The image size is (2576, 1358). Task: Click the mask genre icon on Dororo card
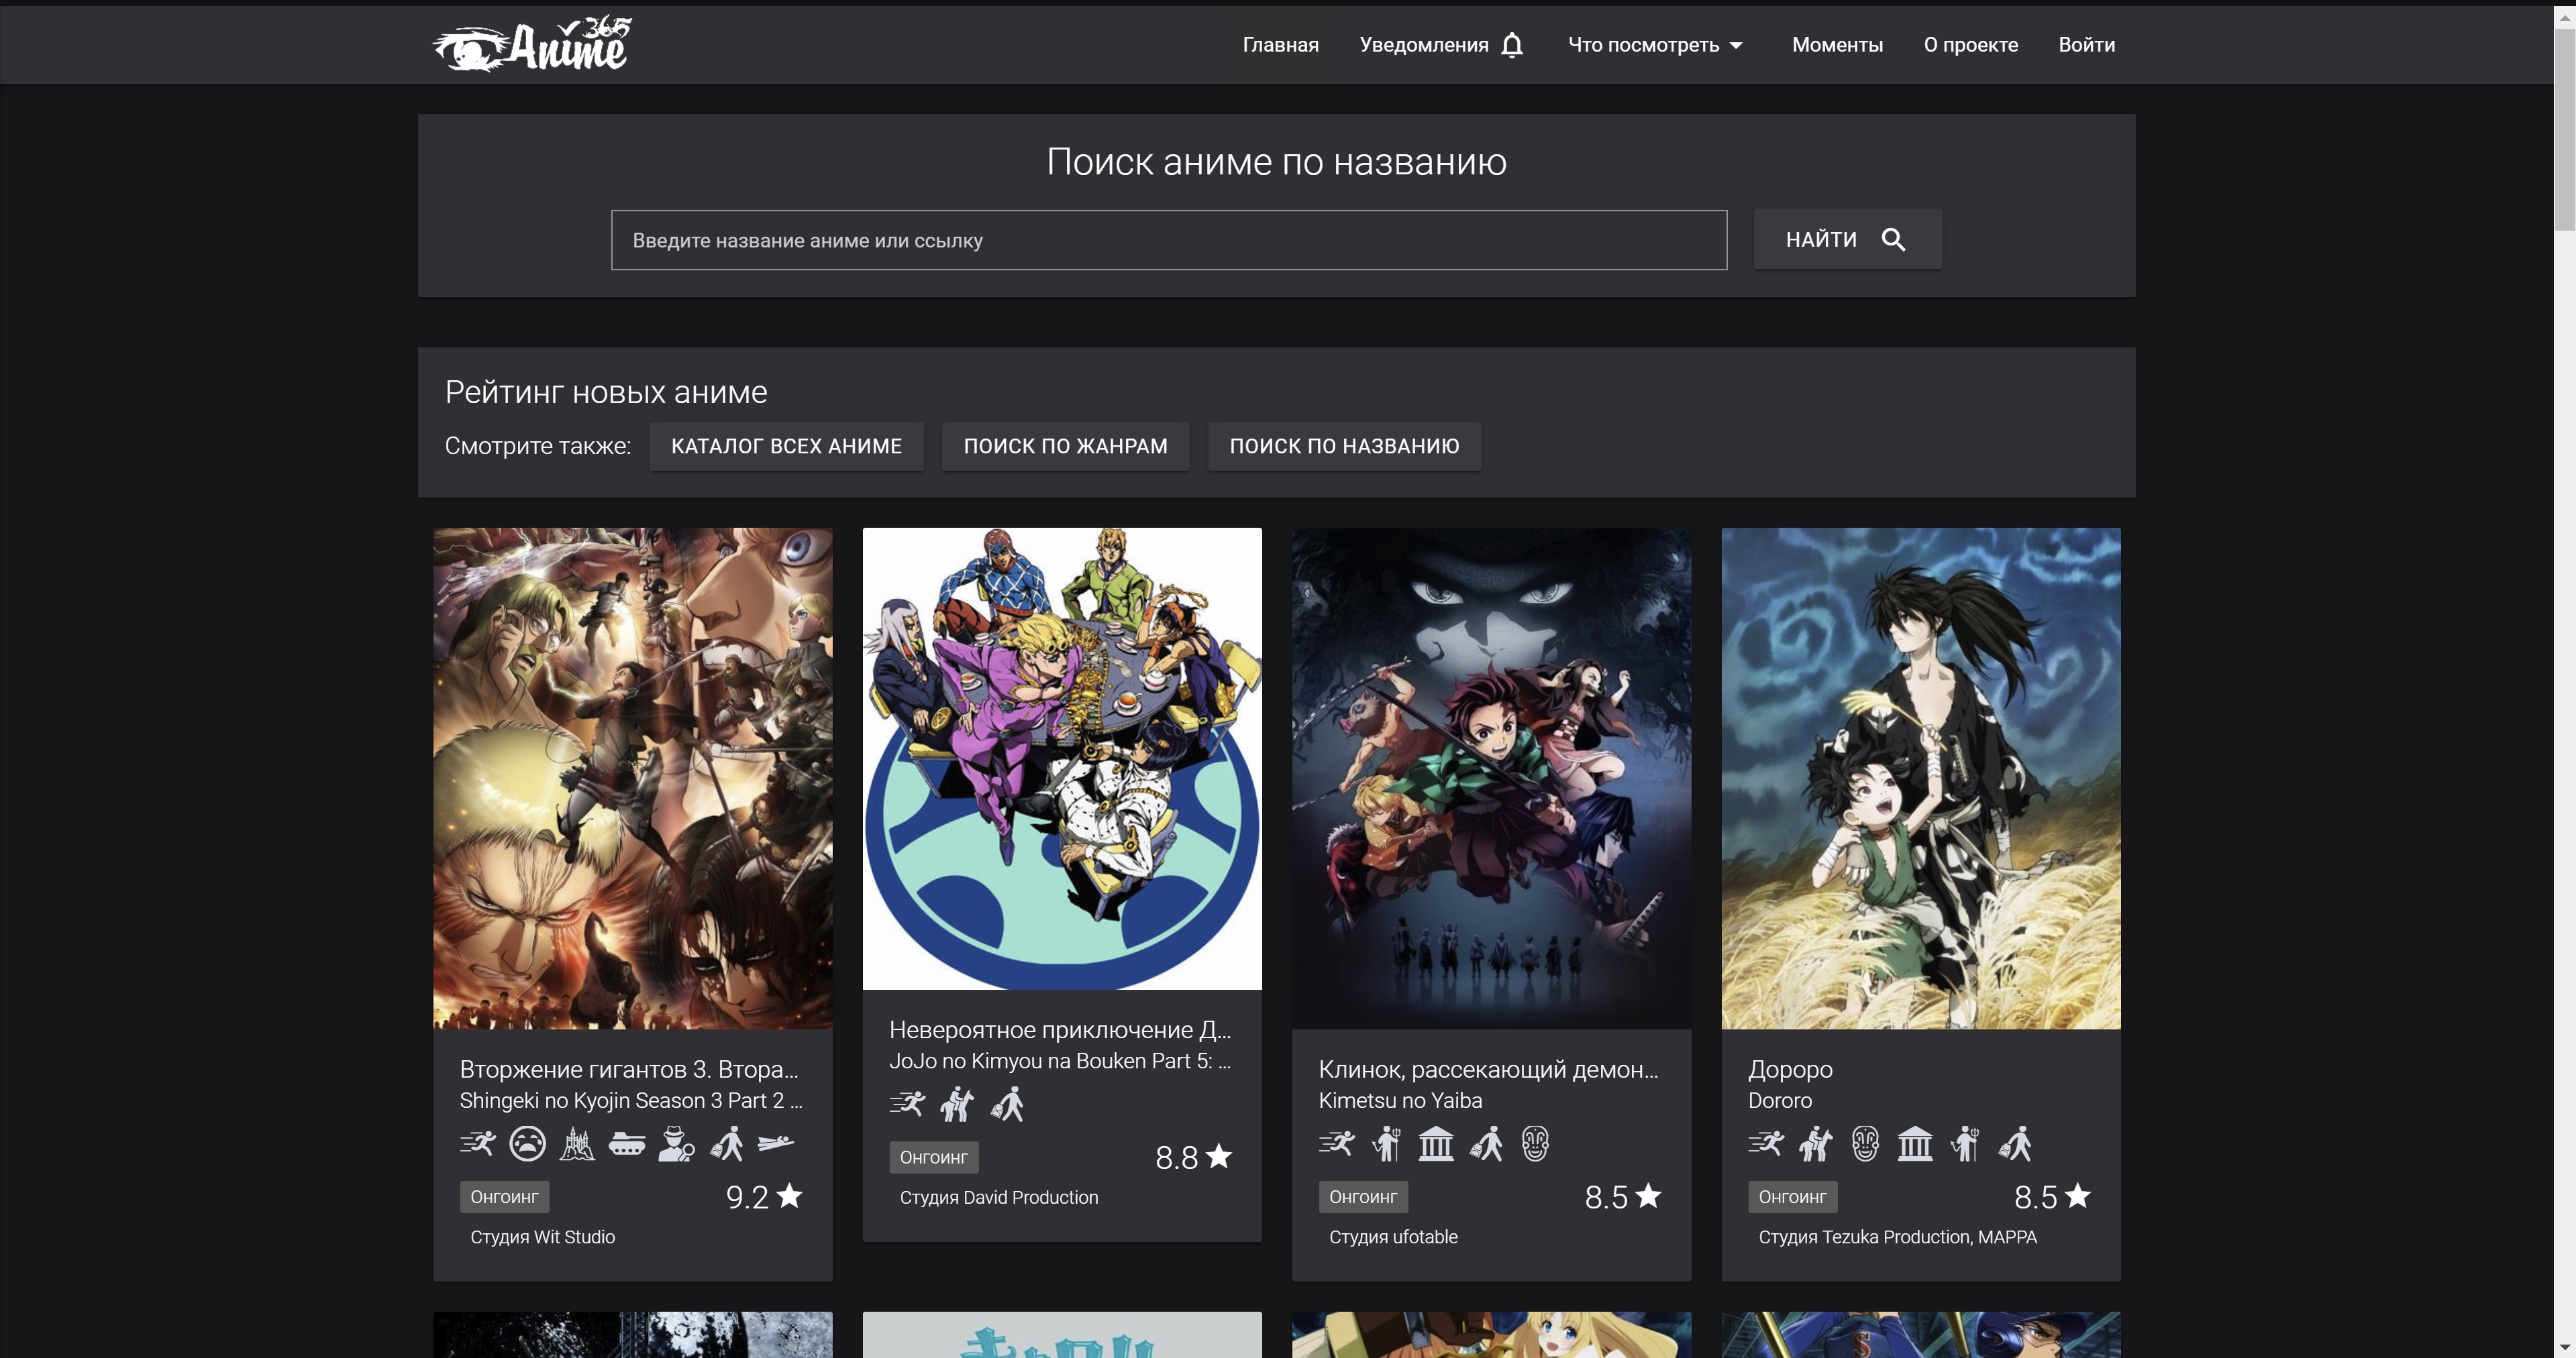point(1865,1143)
